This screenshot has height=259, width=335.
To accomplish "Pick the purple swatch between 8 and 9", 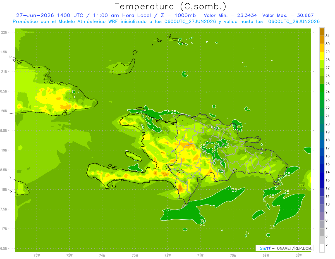I will (x=322, y=216).
